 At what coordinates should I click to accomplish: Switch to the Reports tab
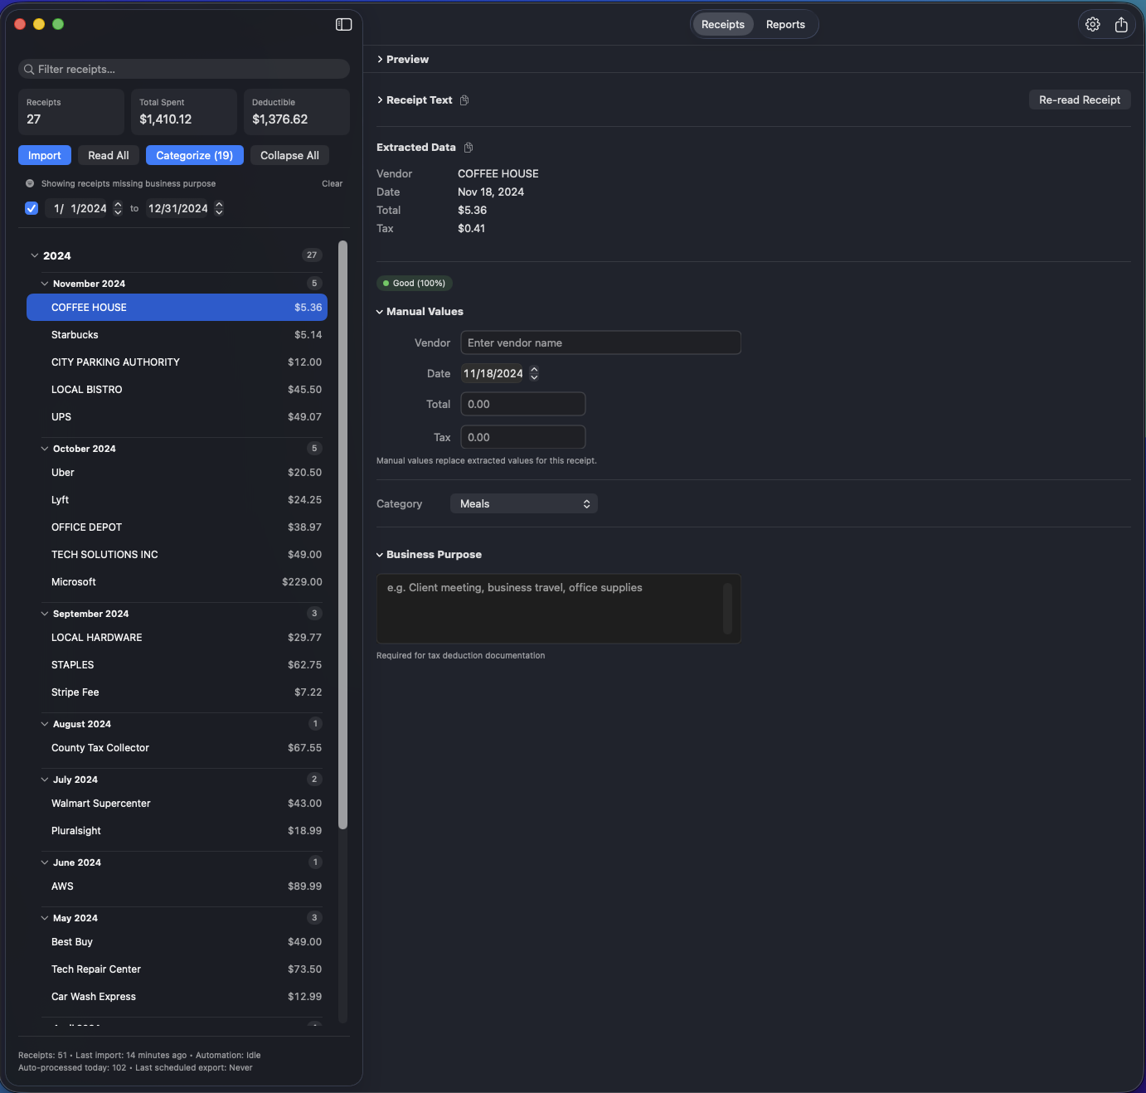(x=784, y=24)
